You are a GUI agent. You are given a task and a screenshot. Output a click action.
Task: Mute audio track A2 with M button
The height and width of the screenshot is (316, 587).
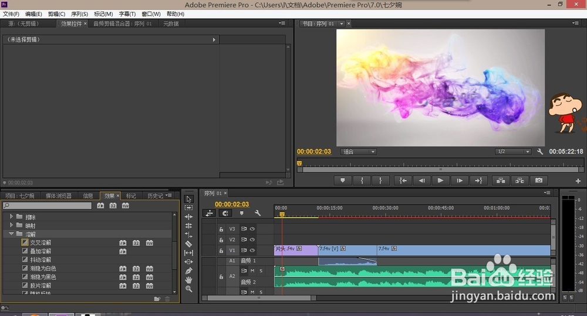point(252,271)
